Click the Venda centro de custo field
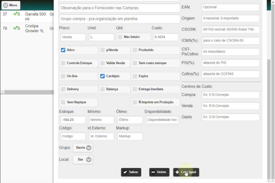The height and width of the screenshot is (183, 275). tap(230, 106)
